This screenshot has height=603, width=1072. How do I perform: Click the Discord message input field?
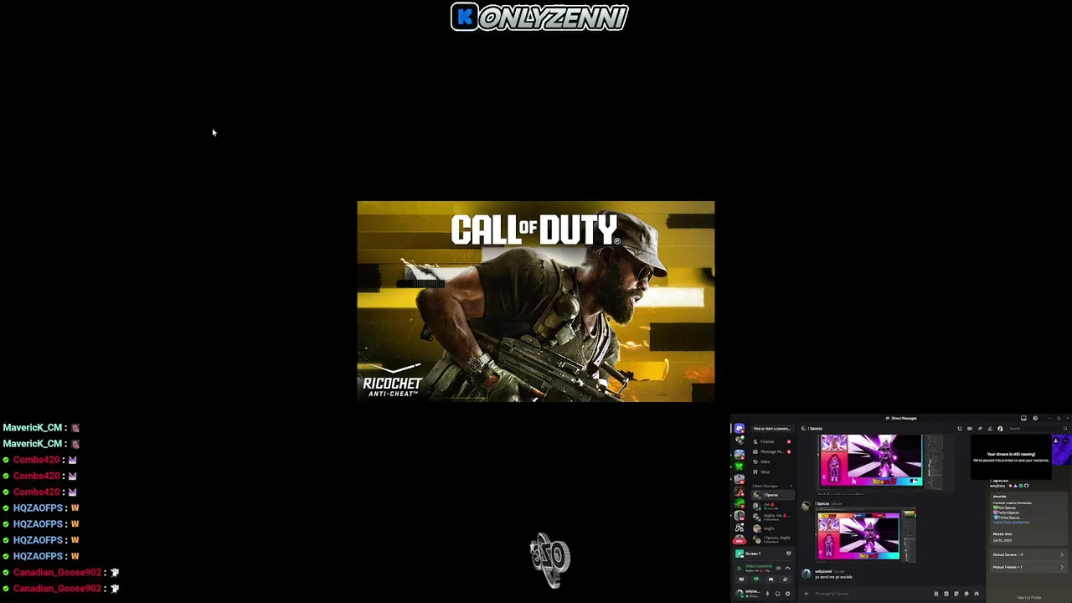click(871, 594)
